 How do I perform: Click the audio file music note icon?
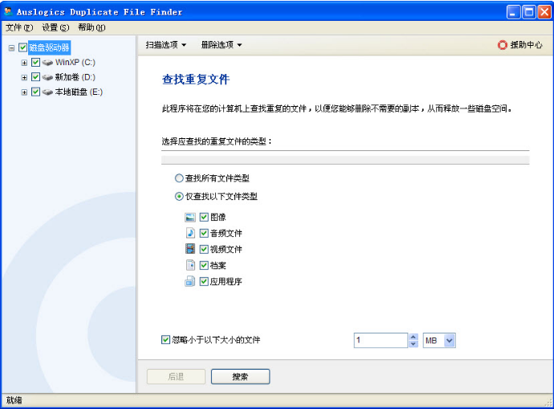click(190, 233)
